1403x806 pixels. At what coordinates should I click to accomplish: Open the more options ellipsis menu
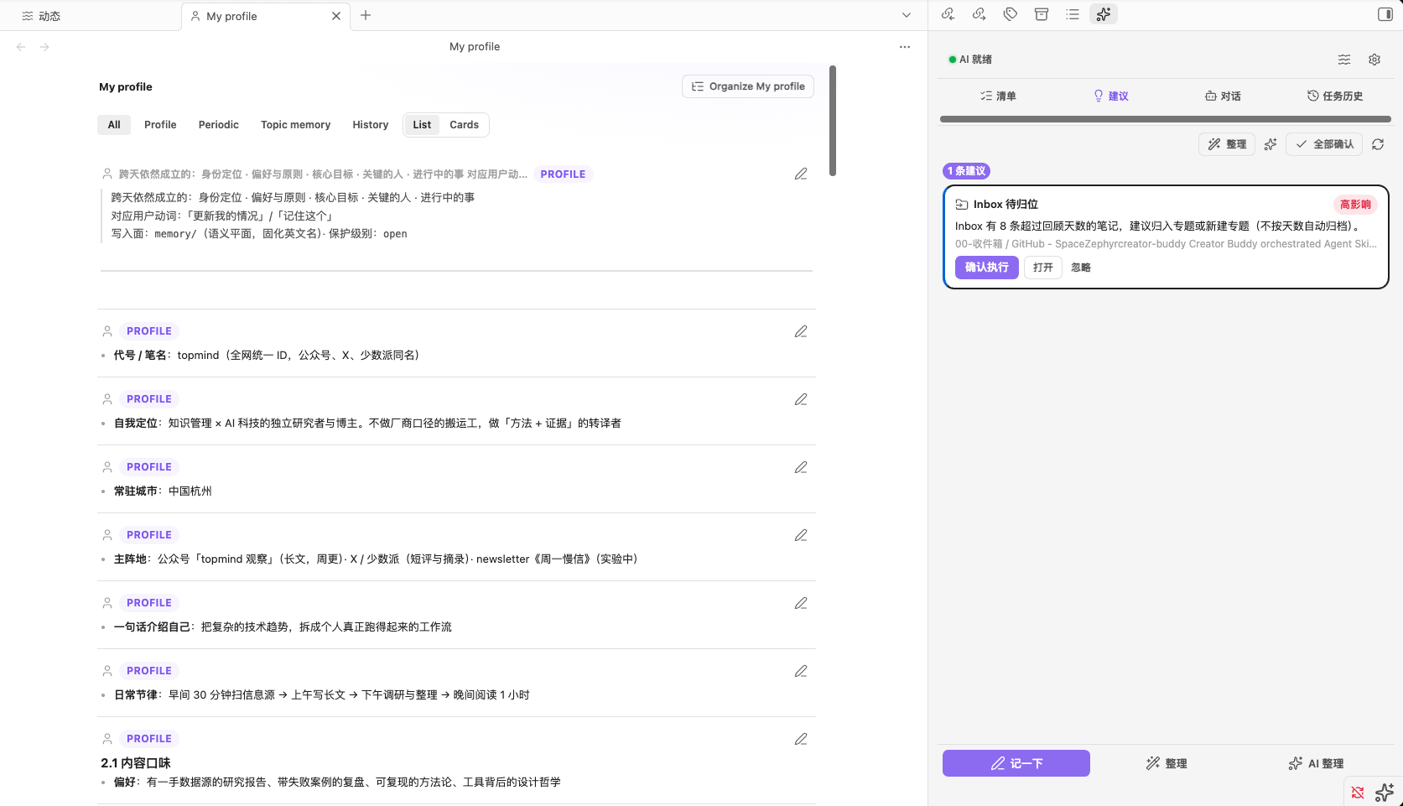[905, 47]
